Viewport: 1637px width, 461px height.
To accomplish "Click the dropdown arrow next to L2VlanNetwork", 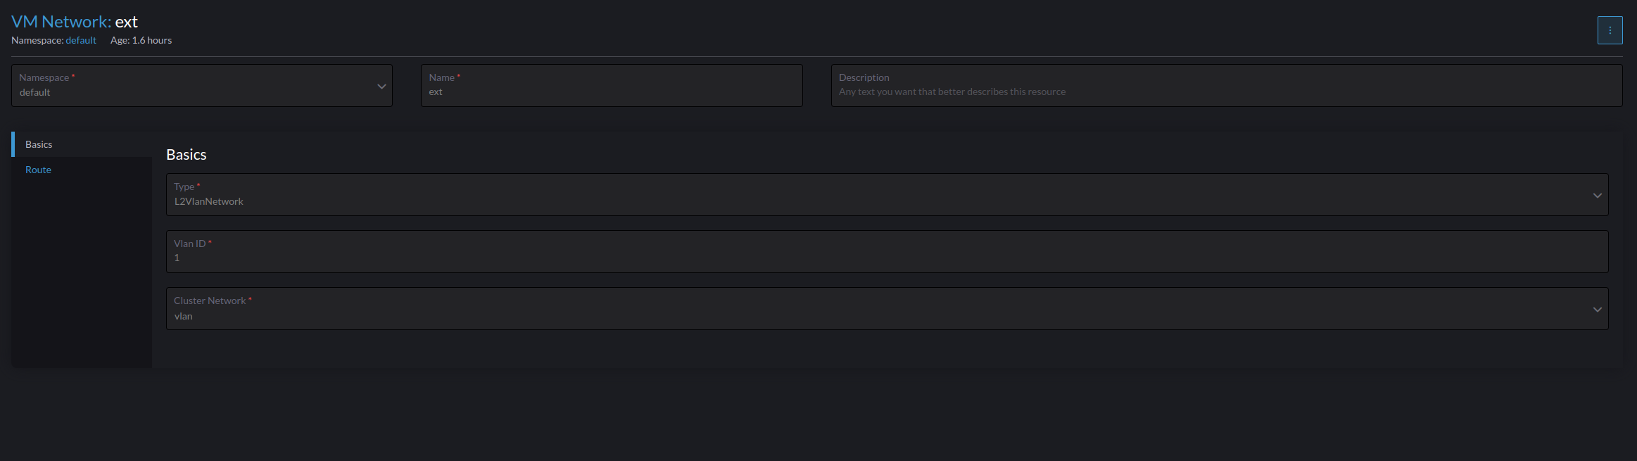I will tap(1597, 195).
